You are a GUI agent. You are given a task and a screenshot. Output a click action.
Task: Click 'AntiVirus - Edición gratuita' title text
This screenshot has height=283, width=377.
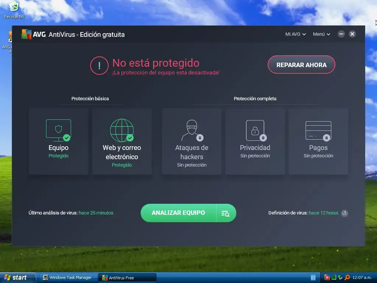(87, 34)
